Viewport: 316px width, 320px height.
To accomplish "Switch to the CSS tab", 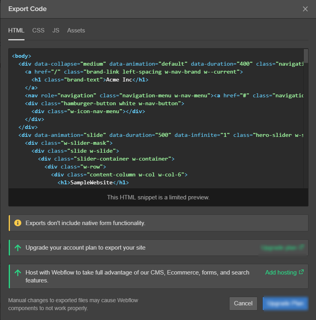I will tap(38, 30).
